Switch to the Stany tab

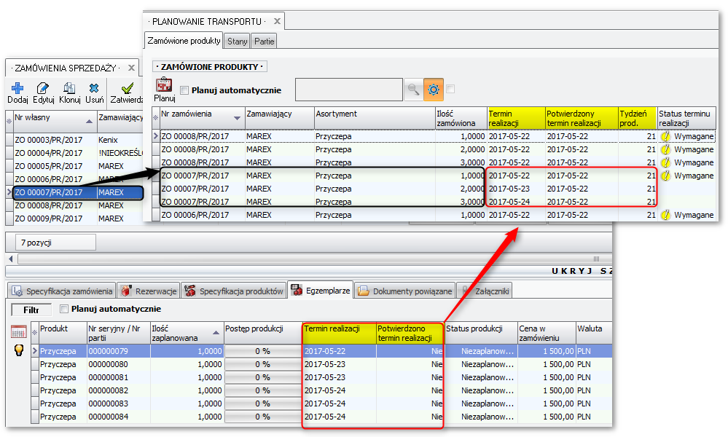(237, 42)
